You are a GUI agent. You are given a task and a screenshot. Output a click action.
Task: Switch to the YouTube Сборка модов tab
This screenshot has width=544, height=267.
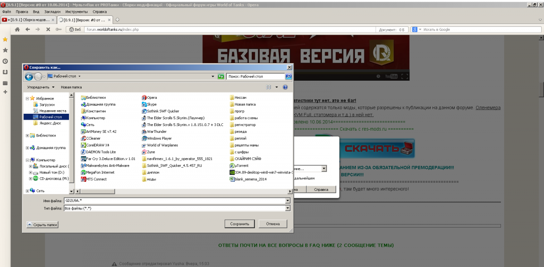coord(29,20)
